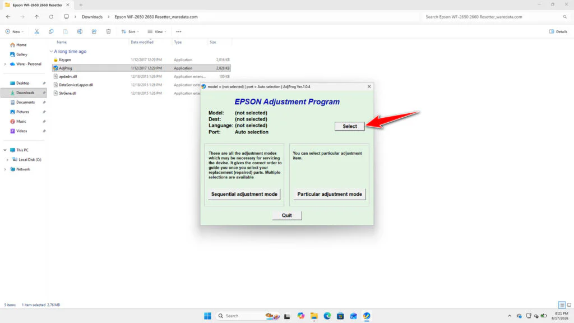Click the Copy icon in Explorer toolbar

tap(51, 31)
